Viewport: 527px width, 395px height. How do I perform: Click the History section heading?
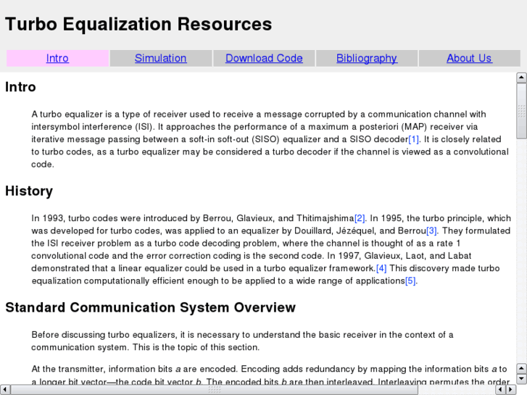29,191
